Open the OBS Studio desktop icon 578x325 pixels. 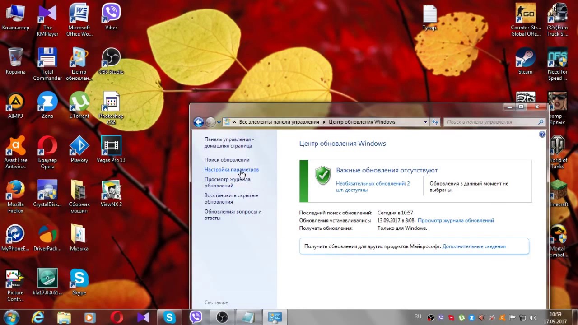pos(111,61)
